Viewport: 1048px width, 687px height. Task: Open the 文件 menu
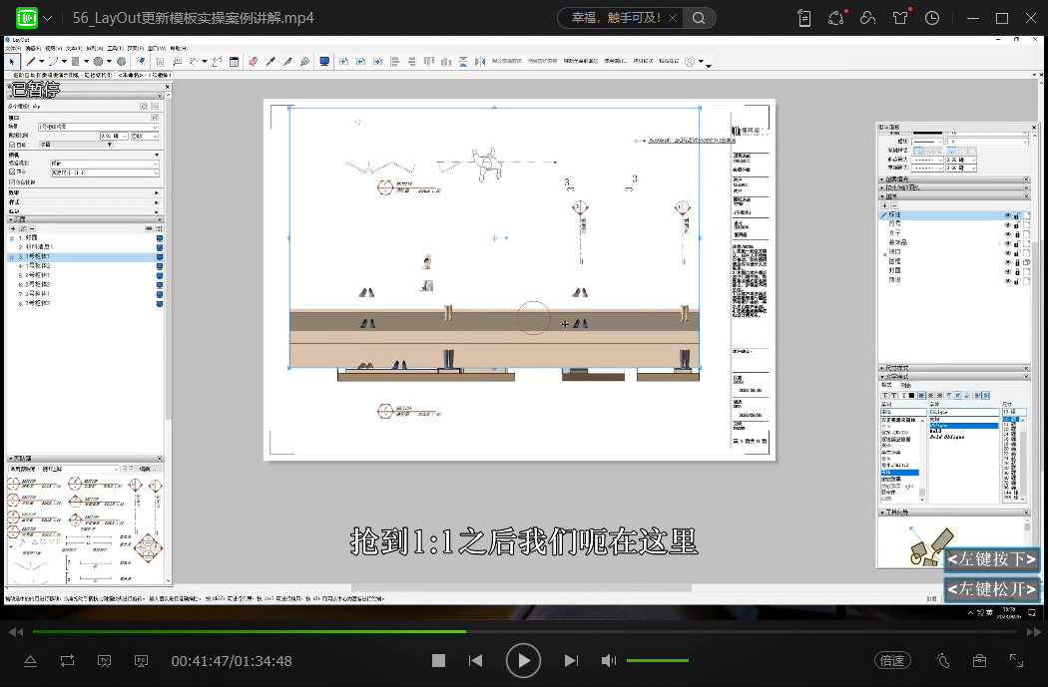[12, 48]
